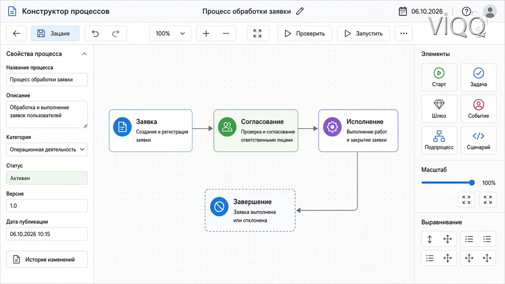Open help question mark icon
505x284 pixels.
click(466, 11)
